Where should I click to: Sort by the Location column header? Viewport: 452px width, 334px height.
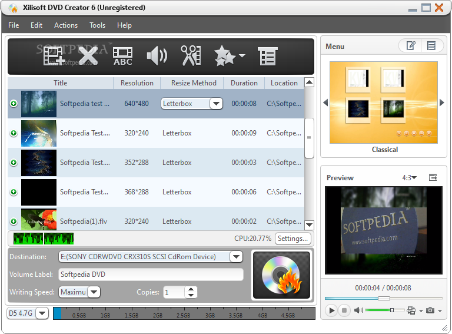284,83
